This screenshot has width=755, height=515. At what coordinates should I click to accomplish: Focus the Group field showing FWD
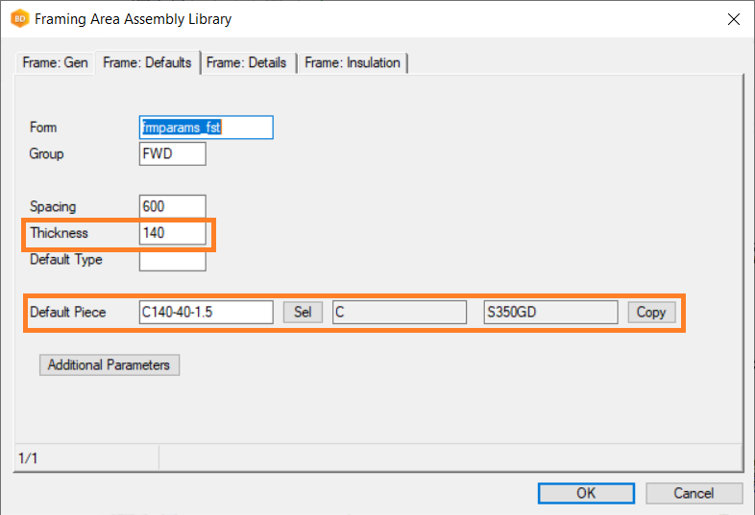click(x=172, y=153)
